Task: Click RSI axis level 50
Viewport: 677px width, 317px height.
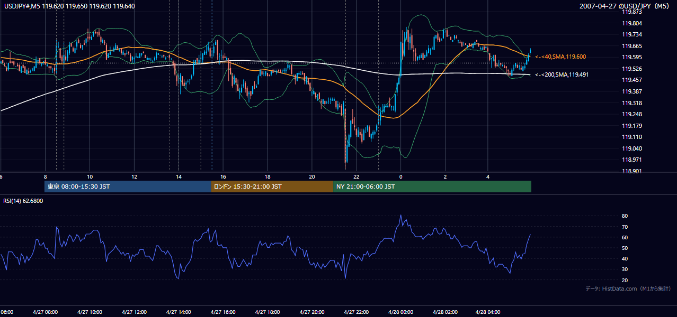Action: (x=625, y=248)
